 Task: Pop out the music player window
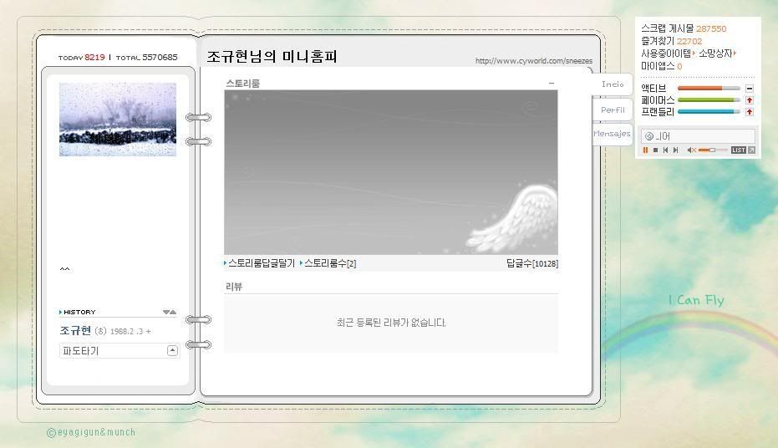click(751, 150)
